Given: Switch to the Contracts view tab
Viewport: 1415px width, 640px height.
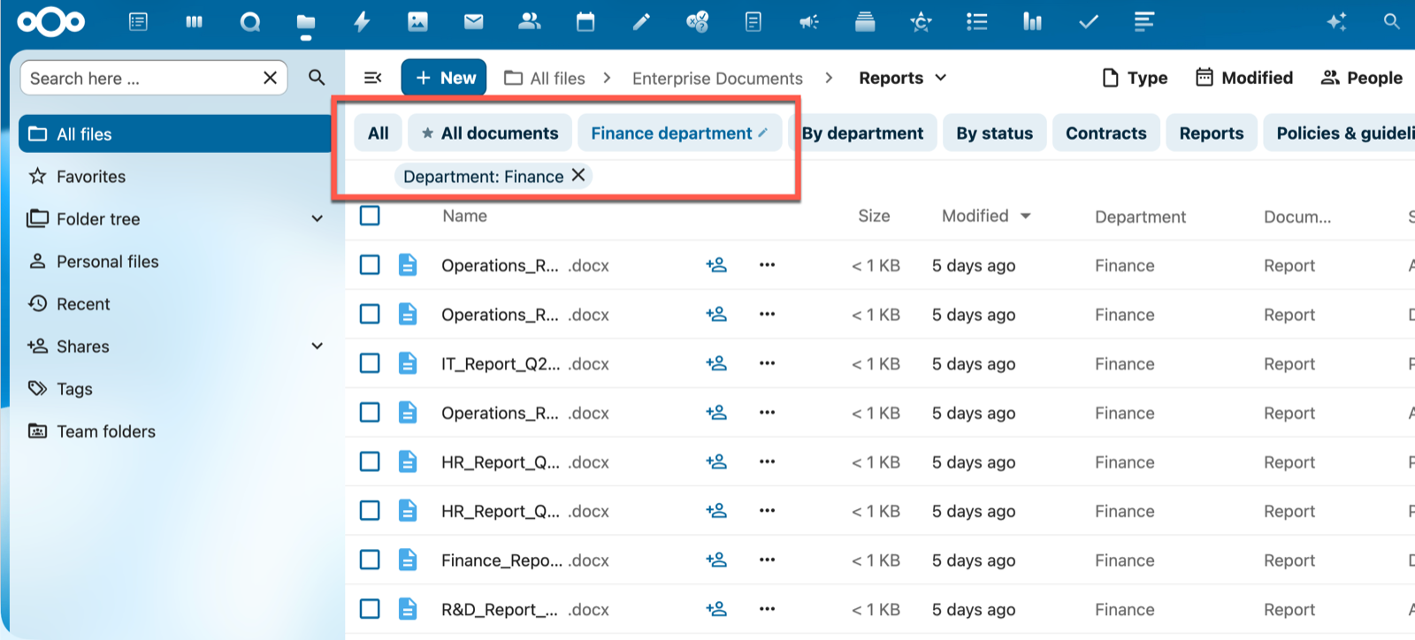Looking at the screenshot, I should [1105, 133].
